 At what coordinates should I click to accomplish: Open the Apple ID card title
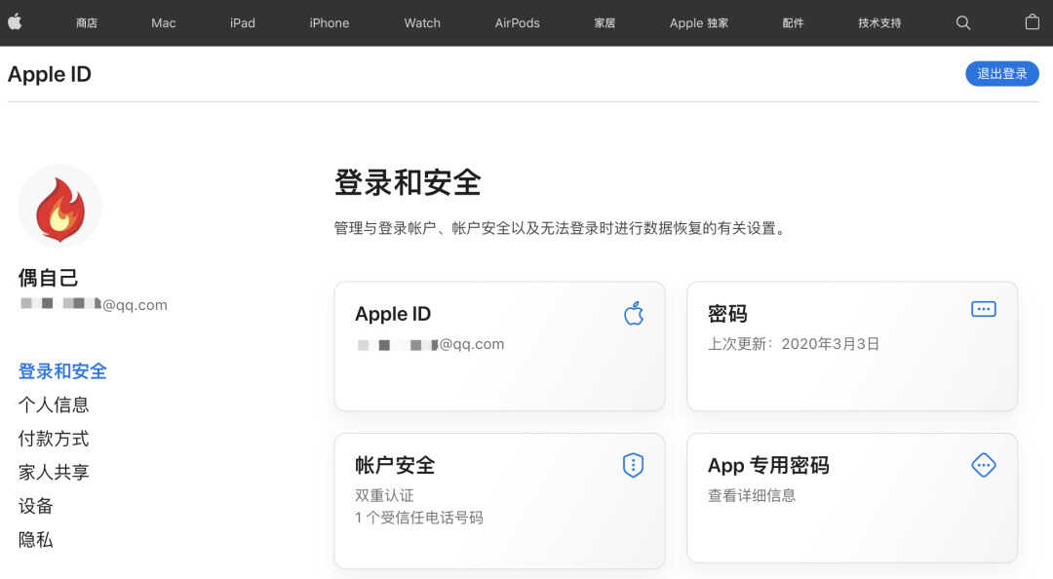click(x=393, y=314)
